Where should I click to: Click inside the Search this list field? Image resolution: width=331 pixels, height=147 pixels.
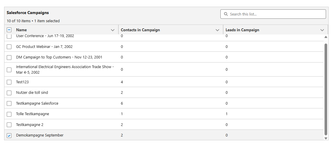tap(276, 14)
